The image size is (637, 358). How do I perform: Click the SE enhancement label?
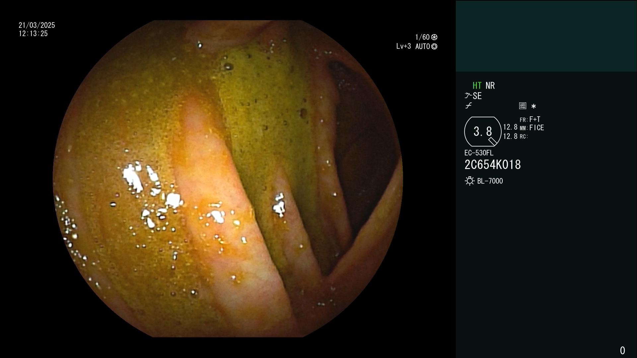[477, 96]
